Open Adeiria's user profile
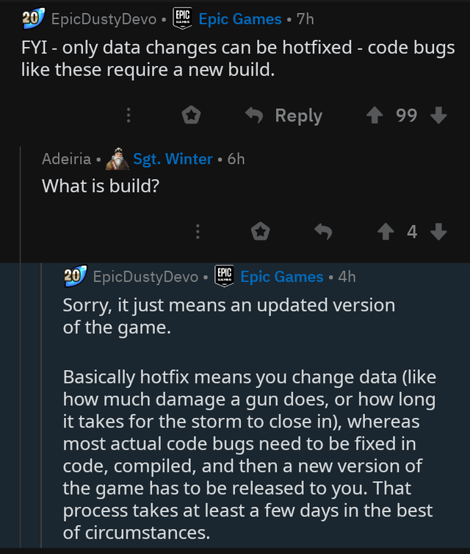The width and height of the screenshot is (470, 554). pos(67,159)
